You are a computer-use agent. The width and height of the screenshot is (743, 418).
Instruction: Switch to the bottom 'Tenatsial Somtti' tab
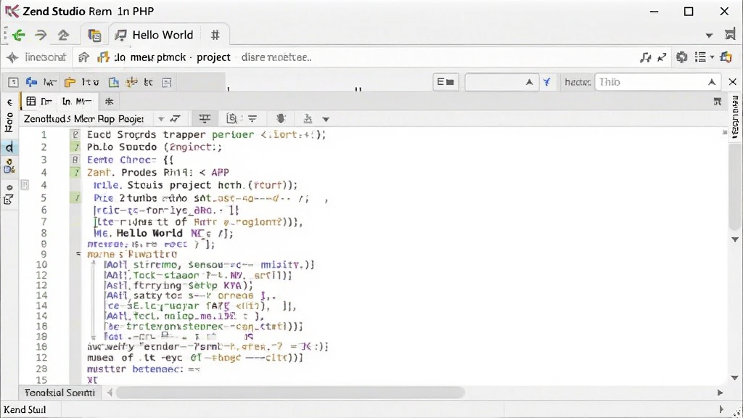point(59,393)
